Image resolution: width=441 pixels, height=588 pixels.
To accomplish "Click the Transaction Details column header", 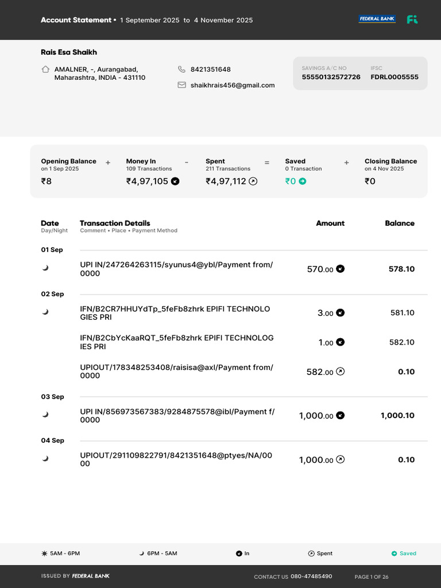I will tap(115, 223).
